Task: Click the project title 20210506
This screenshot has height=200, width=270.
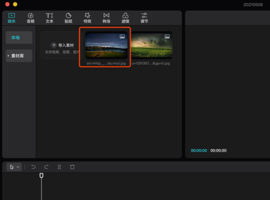Action: coord(253,5)
